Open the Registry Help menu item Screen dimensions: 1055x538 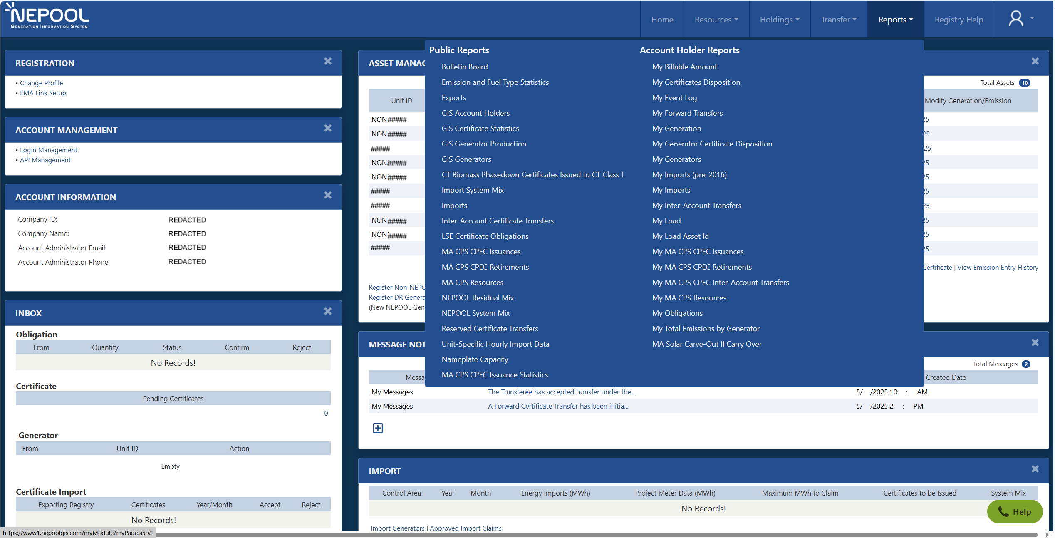coord(958,20)
